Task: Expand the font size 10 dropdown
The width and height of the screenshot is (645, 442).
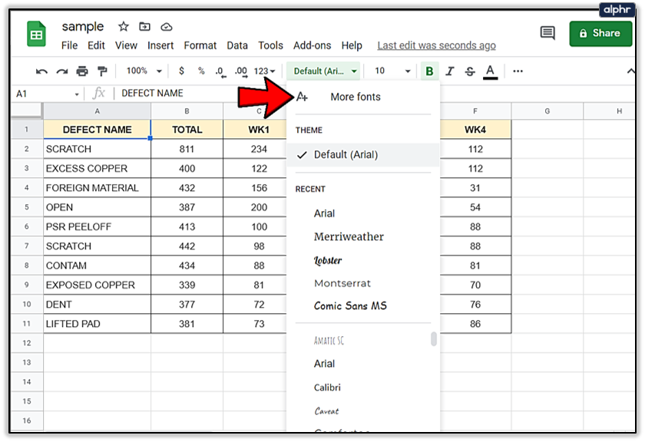Action: [392, 71]
